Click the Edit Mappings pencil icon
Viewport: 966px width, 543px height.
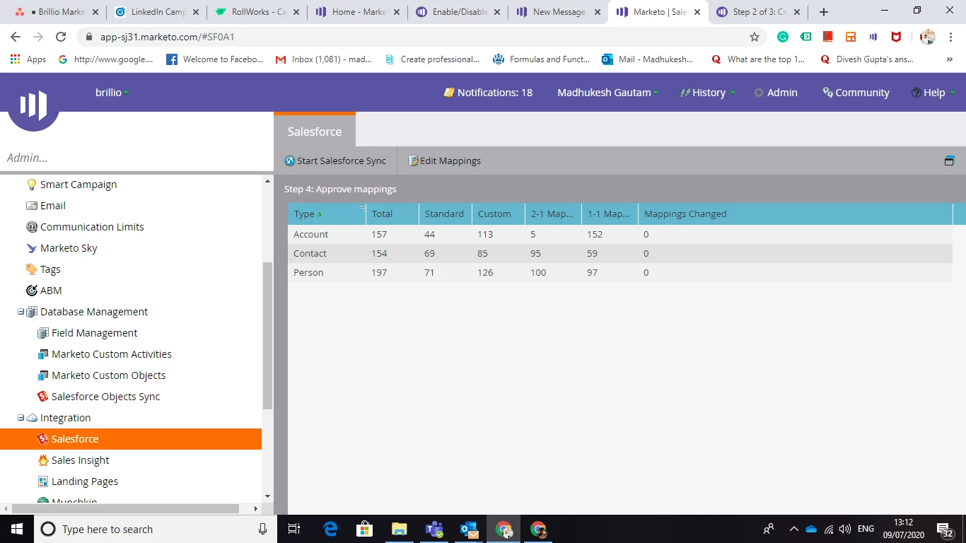[x=414, y=160]
